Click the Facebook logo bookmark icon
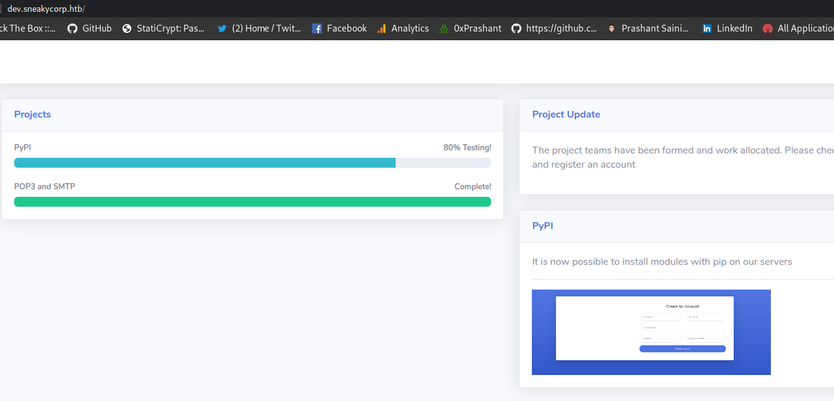The width and height of the screenshot is (834, 401). coord(317,28)
